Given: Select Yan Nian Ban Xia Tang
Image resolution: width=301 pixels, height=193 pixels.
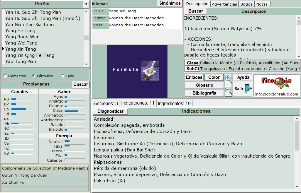Looking at the screenshot, I should tap(30, 25).
